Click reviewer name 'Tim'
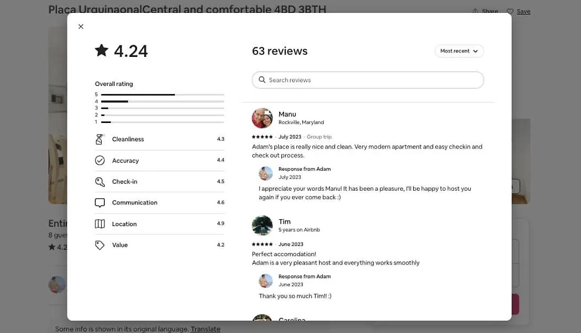The width and height of the screenshot is (581, 333). (x=285, y=222)
